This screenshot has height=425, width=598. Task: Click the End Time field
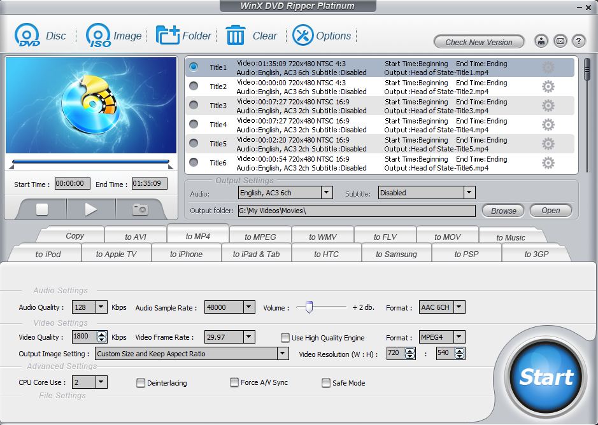pos(150,183)
